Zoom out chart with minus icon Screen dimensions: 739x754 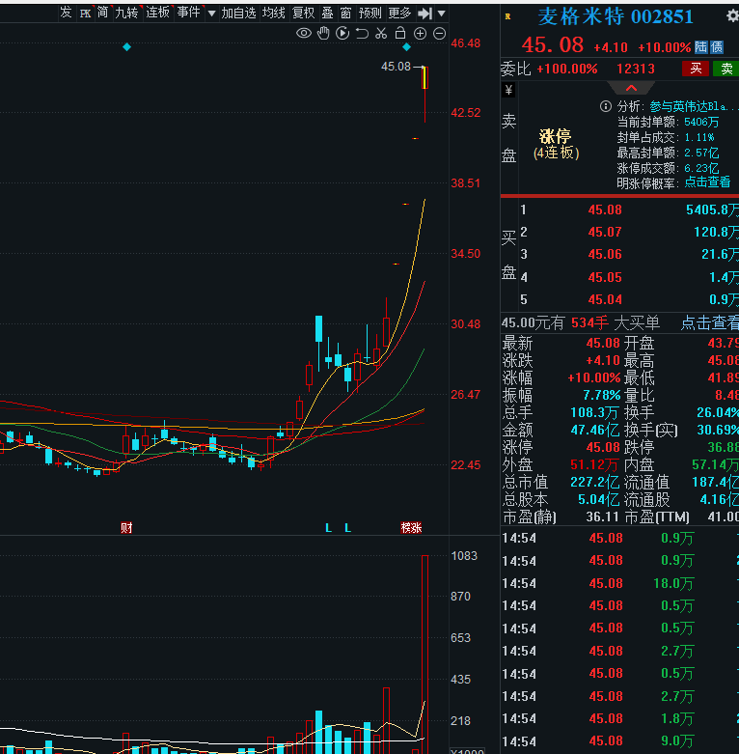[439, 34]
